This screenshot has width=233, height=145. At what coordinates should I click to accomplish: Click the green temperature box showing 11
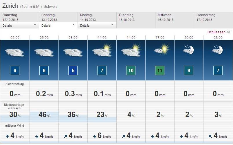[x=160, y=70]
